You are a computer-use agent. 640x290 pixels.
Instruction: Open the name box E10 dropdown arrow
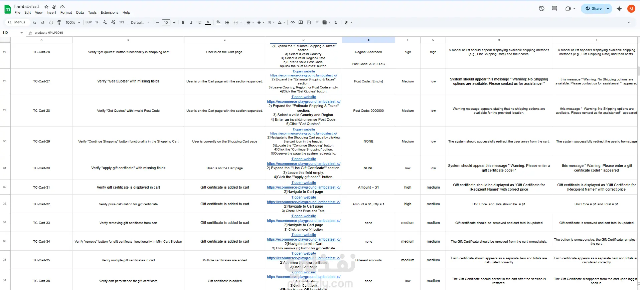click(x=22, y=33)
